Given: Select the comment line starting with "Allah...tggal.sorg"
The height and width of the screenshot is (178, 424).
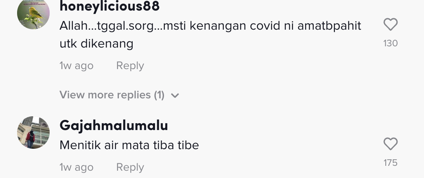Looking at the screenshot, I should click(x=210, y=26).
